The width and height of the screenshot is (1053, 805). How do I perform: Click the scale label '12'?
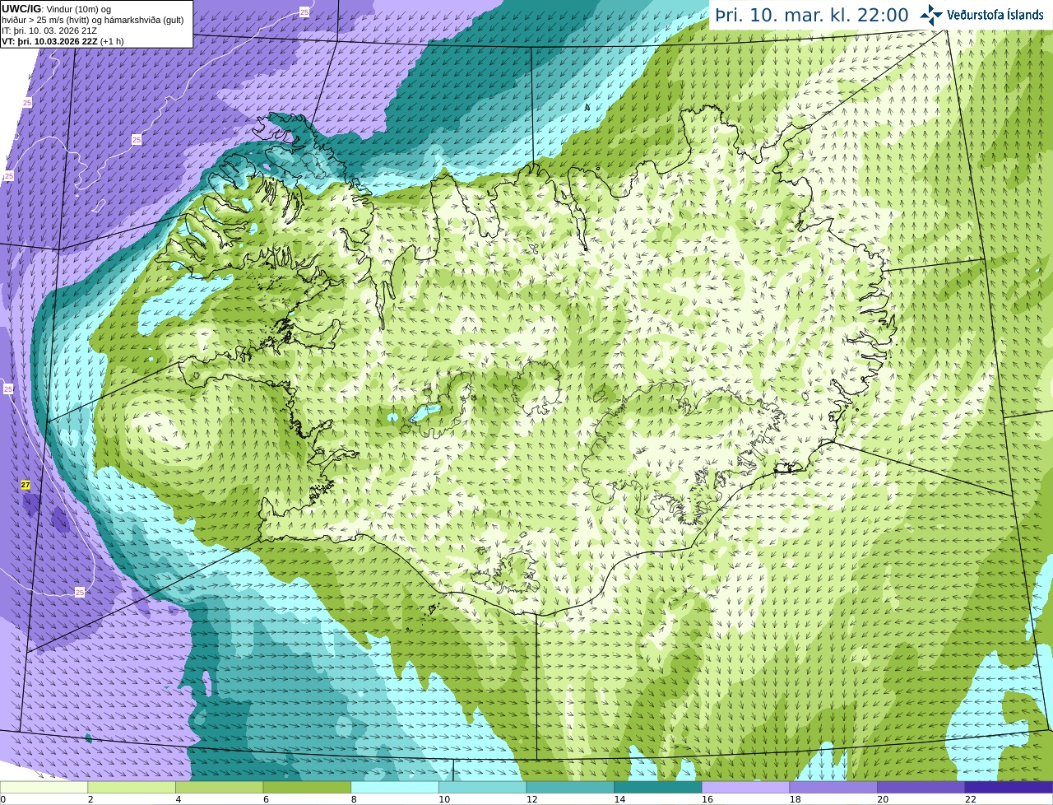(x=532, y=799)
